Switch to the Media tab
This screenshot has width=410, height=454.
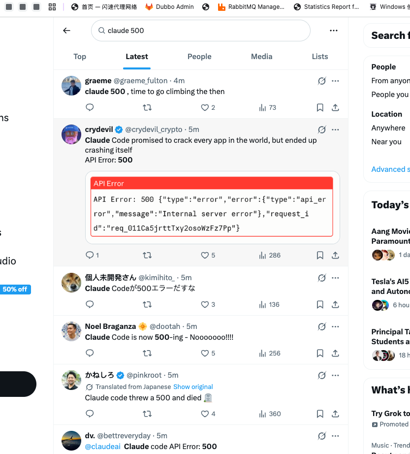coord(261,57)
